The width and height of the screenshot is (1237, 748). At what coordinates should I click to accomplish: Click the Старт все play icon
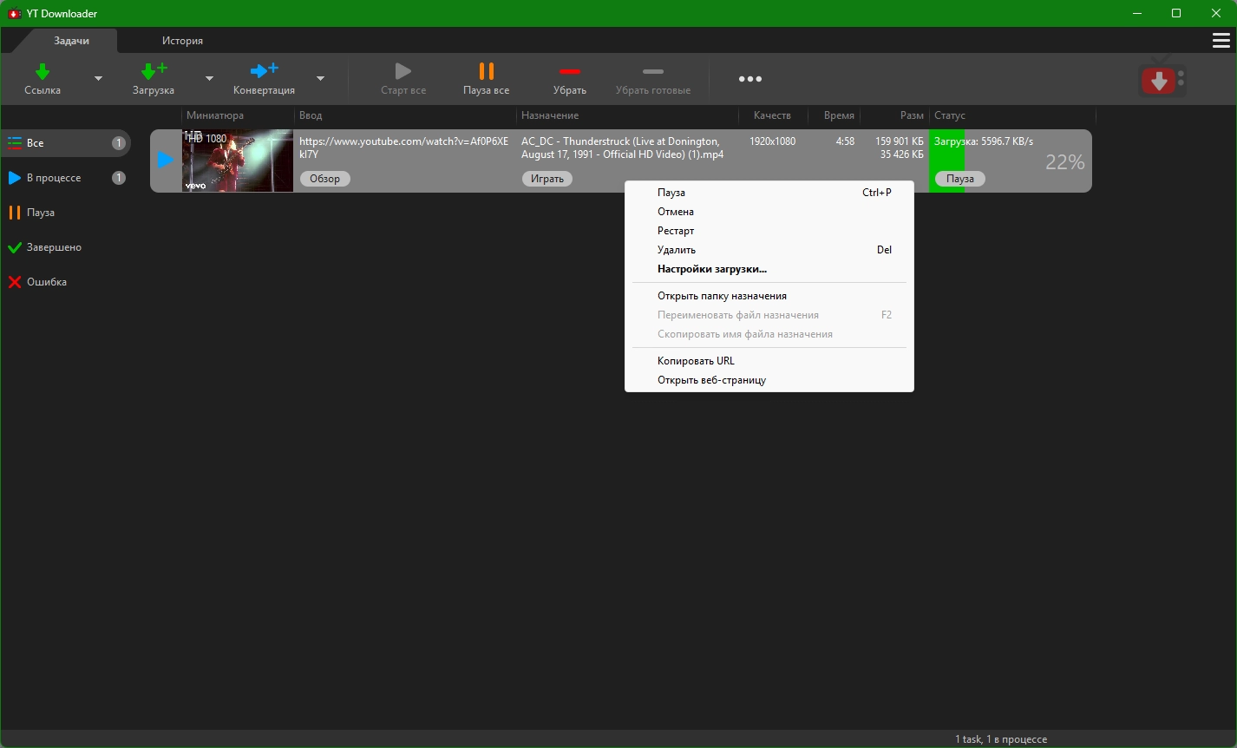point(403,71)
